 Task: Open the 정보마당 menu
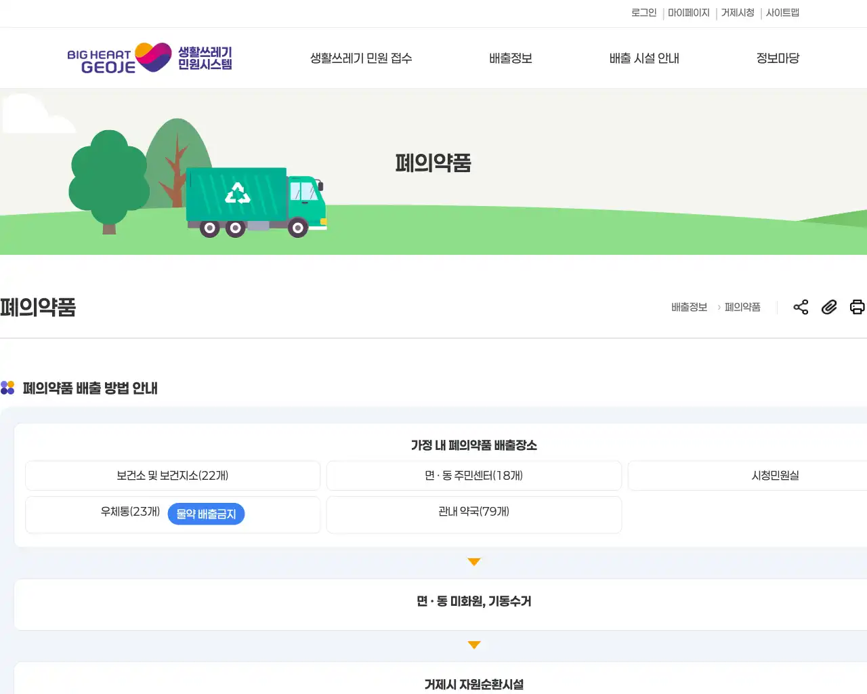click(x=778, y=58)
